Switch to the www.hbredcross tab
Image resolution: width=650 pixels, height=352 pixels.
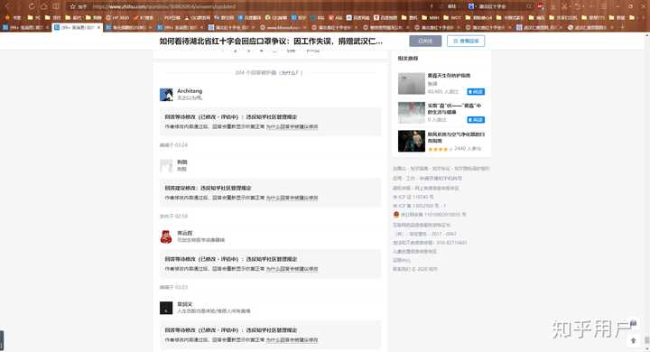(x=283, y=27)
